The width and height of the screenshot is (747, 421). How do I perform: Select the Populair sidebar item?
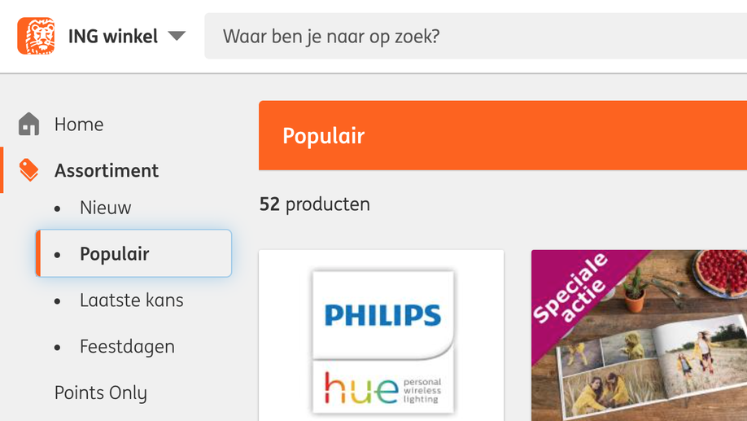tap(115, 254)
